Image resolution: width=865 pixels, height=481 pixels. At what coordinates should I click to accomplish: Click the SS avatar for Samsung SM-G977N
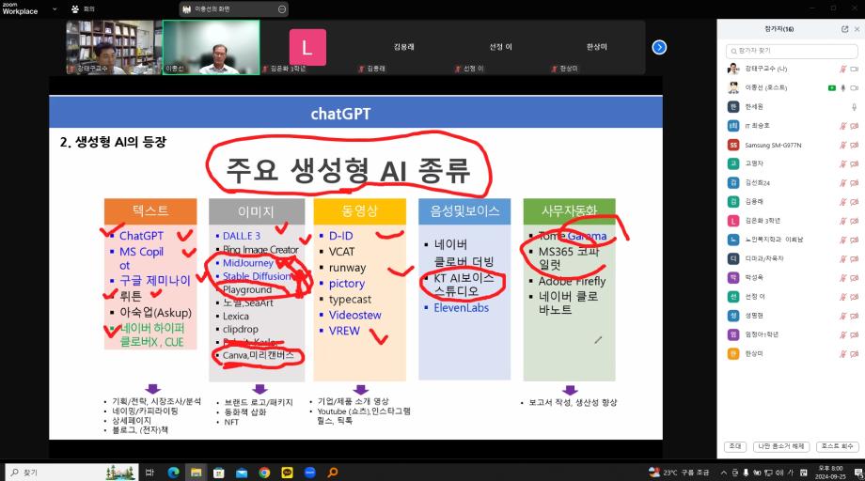(733, 145)
